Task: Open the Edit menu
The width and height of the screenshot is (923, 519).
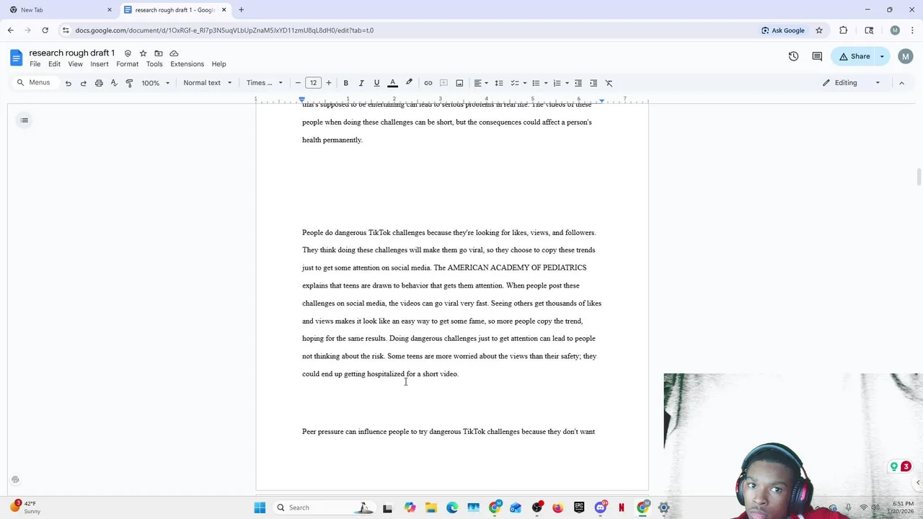Action: 54,64
